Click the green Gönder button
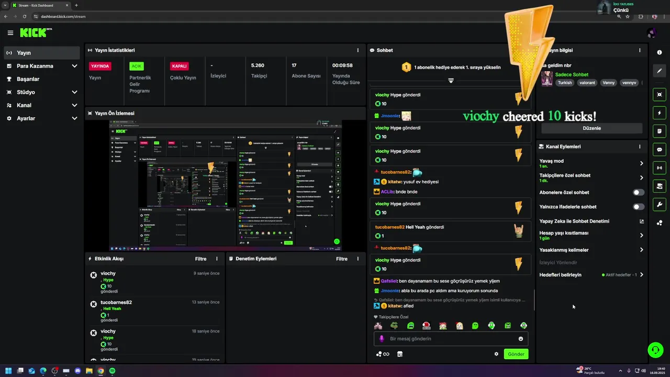Image resolution: width=670 pixels, height=377 pixels. pos(516,354)
